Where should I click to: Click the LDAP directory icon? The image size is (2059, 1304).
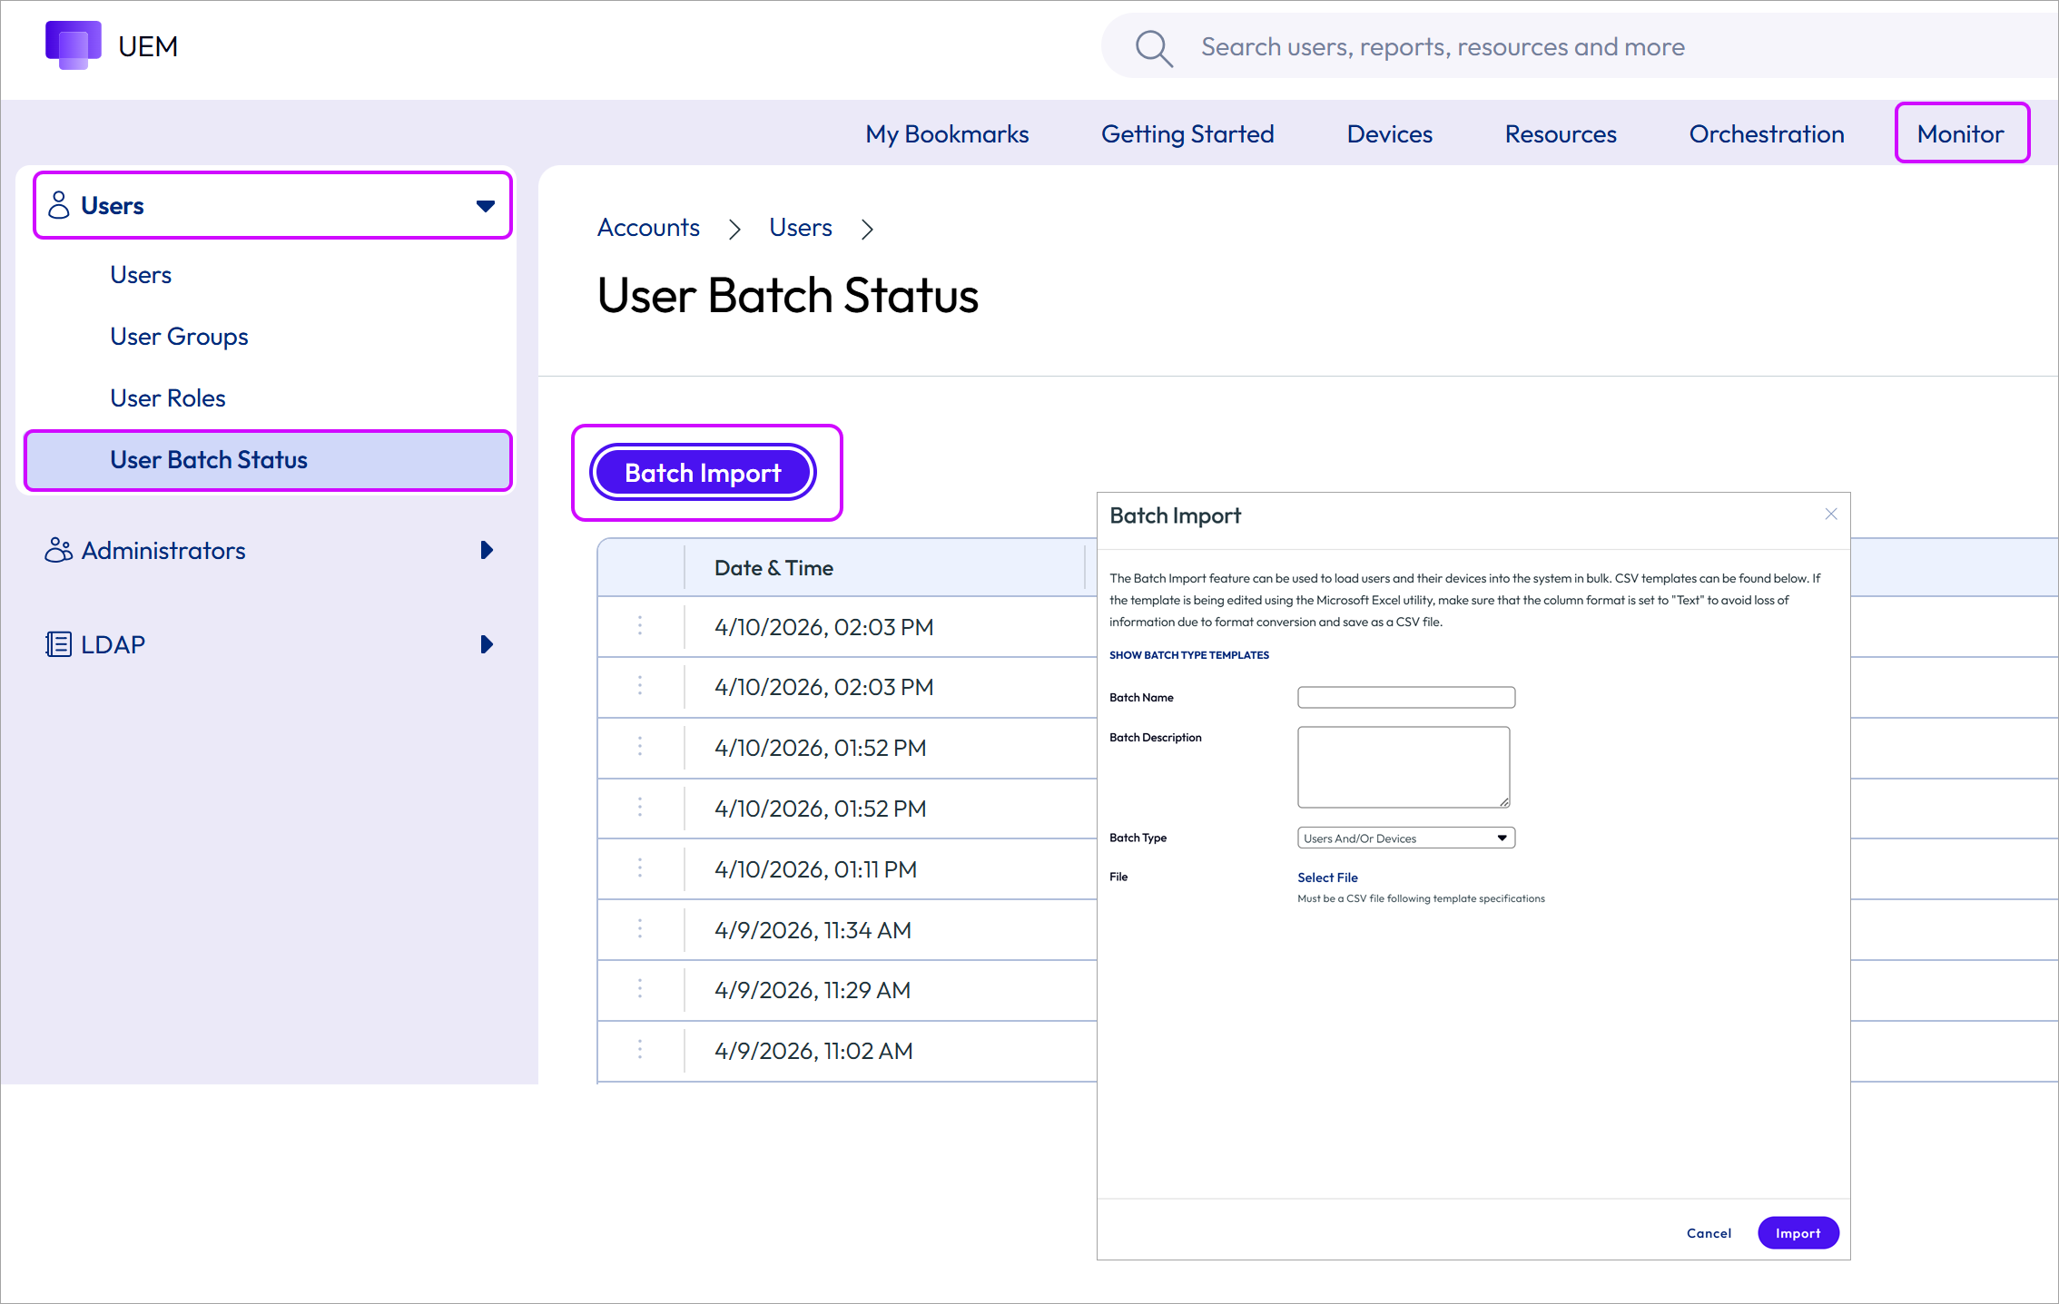58,644
